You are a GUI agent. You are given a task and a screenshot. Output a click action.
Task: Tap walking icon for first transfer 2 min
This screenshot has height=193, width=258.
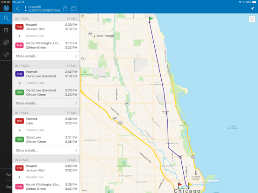click(20, 36)
